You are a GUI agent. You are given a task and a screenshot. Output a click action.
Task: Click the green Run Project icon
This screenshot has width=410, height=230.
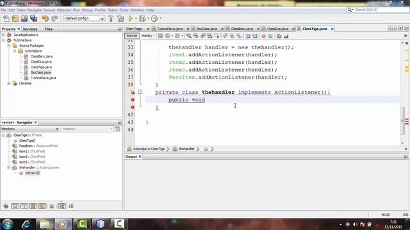[x=130, y=19]
